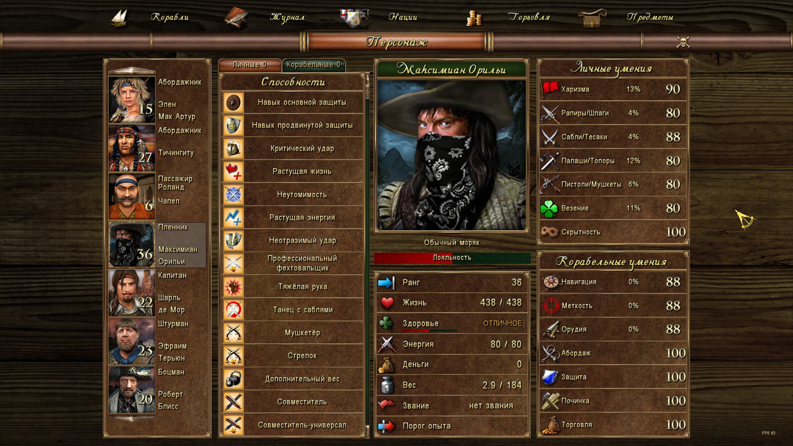Open Предметы satchel bag icon
The image size is (793, 446).
pyautogui.click(x=592, y=18)
